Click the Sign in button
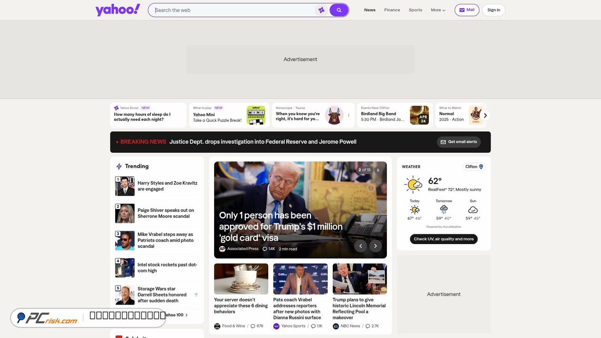This screenshot has width=601, height=338. pyautogui.click(x=493, y=10)
